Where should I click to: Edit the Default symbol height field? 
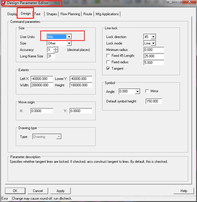tap(154, 101)
